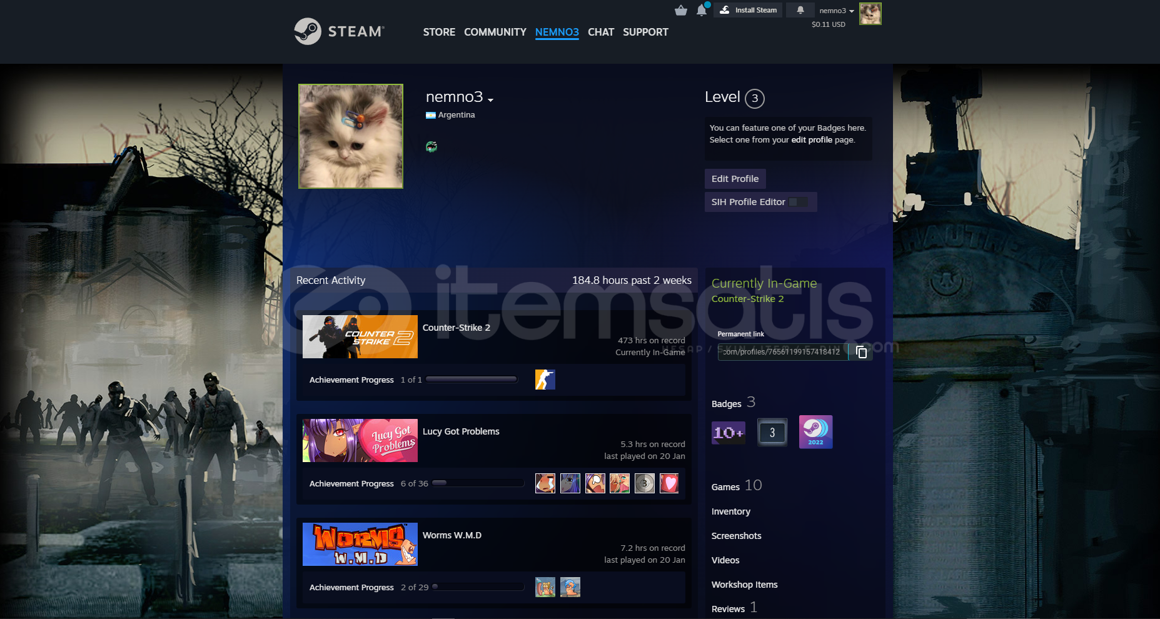
Task: Click first Lucy Got Problems achievement icon
Action: (545, 483)
